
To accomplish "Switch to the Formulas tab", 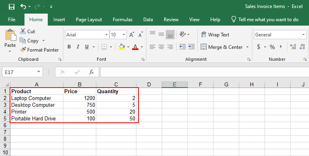I will coord(122,20).
